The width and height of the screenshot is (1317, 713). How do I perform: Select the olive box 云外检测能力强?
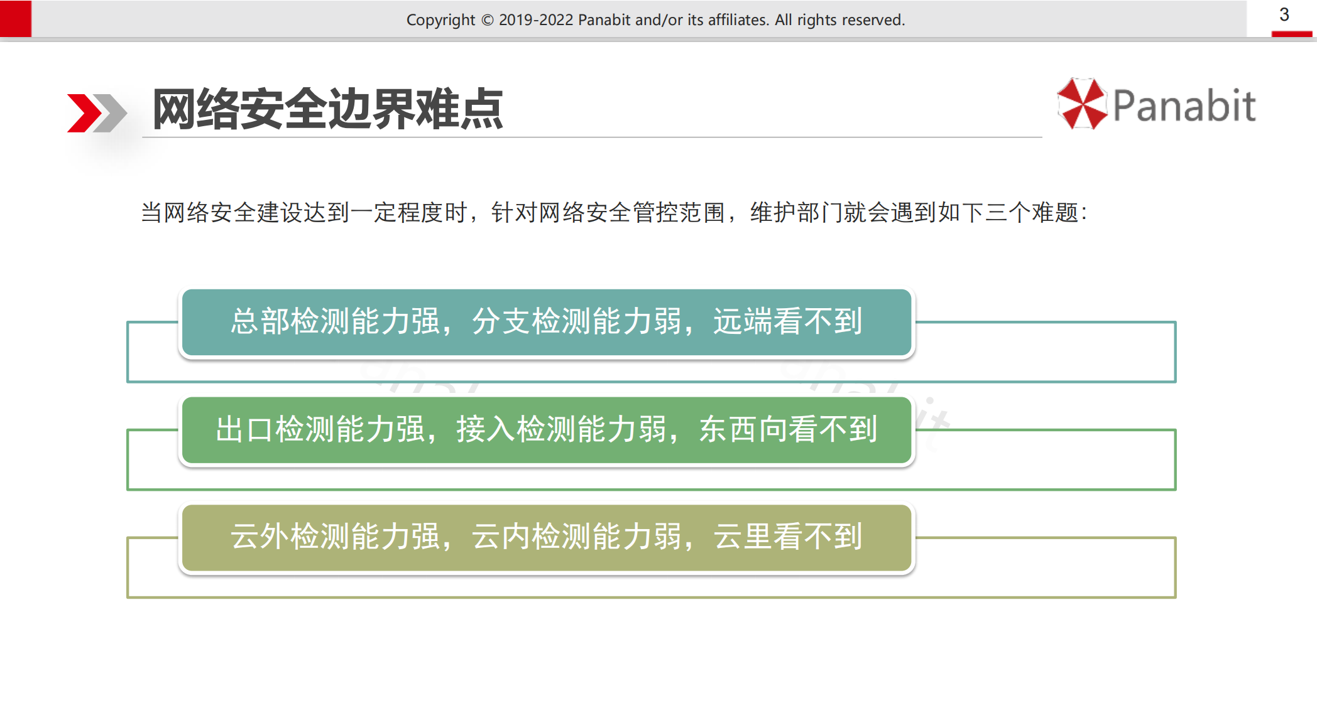click(547, 538)
